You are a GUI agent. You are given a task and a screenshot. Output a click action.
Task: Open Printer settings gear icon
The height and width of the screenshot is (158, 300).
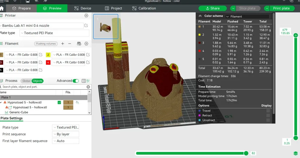tap(86, 16)
